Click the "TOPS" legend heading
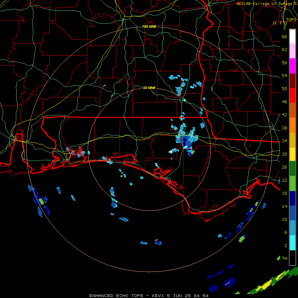 (291, 20)
